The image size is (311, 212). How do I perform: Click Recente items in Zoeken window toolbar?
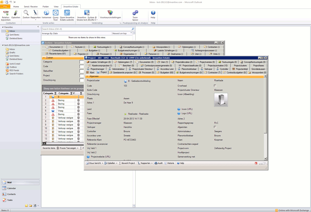coord(49,148)
